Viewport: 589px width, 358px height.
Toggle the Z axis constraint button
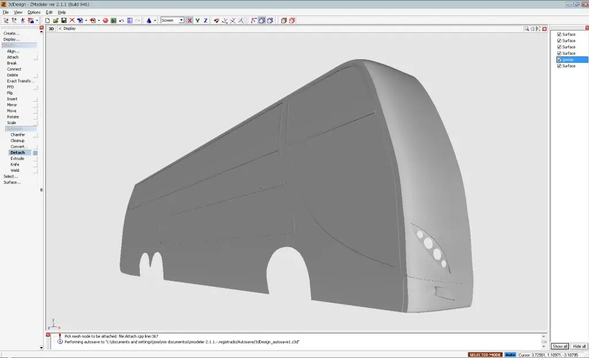click(x=205, y=21)
